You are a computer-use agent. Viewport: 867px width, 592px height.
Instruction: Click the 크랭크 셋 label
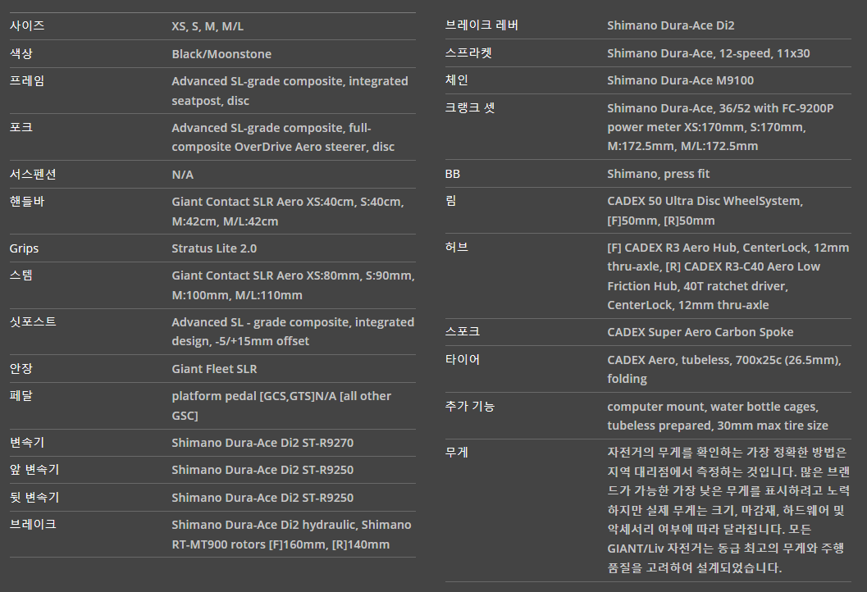[x=470, y=107]
